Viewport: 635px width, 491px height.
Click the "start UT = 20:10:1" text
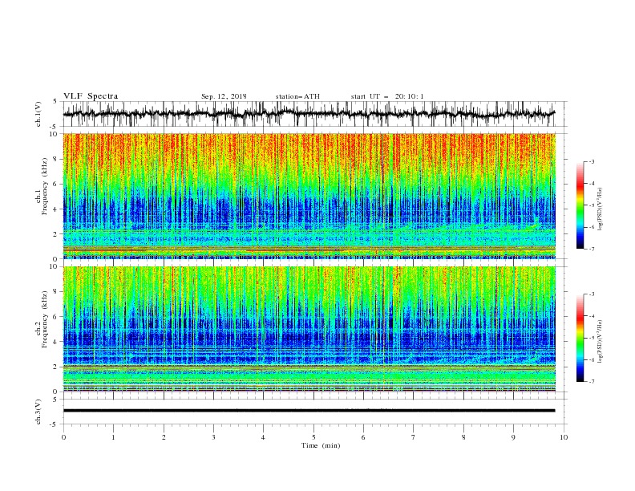point(387,96)
